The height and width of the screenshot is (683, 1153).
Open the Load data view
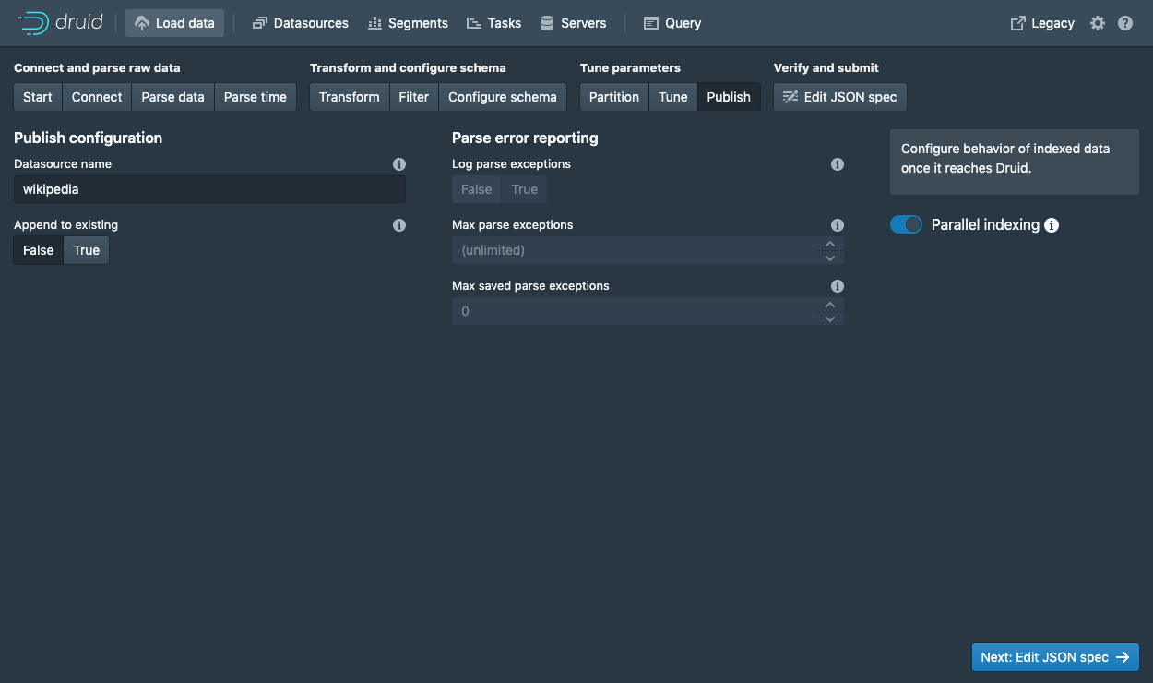174,23
